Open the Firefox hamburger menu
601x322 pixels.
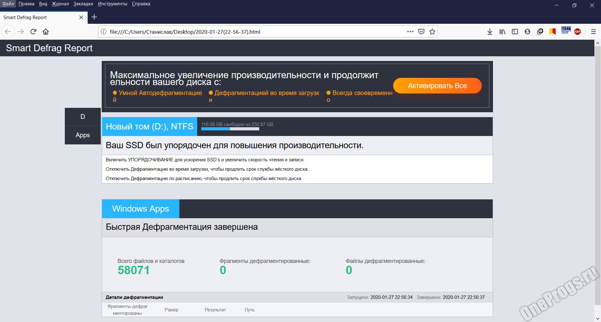click(x=593, y=32)
